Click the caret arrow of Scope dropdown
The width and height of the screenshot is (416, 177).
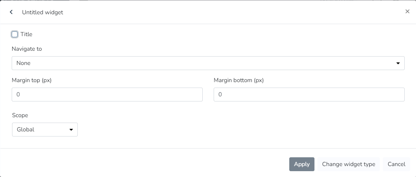[71, 130]
